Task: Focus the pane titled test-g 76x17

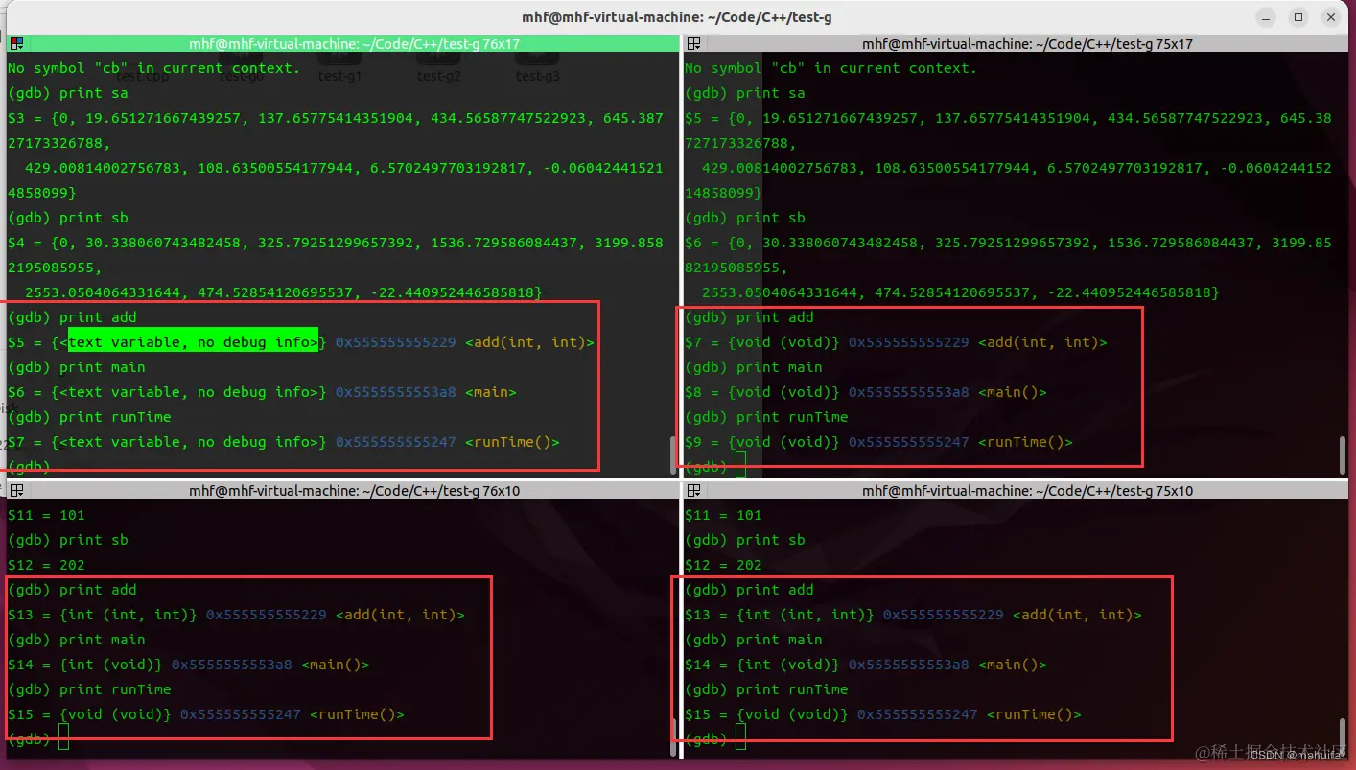Action: pos(355,44)
